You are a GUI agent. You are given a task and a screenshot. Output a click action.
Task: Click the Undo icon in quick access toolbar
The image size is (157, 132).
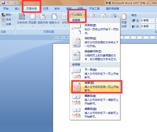[8, 3]
